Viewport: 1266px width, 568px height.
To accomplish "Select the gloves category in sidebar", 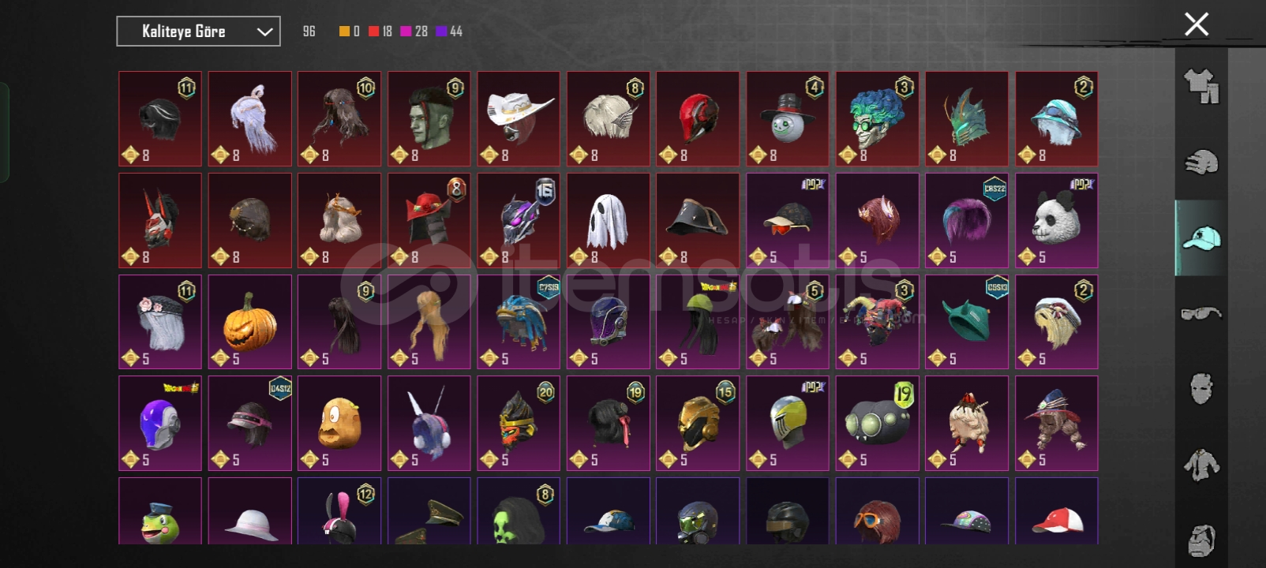I will click(x=1201, y=162).
